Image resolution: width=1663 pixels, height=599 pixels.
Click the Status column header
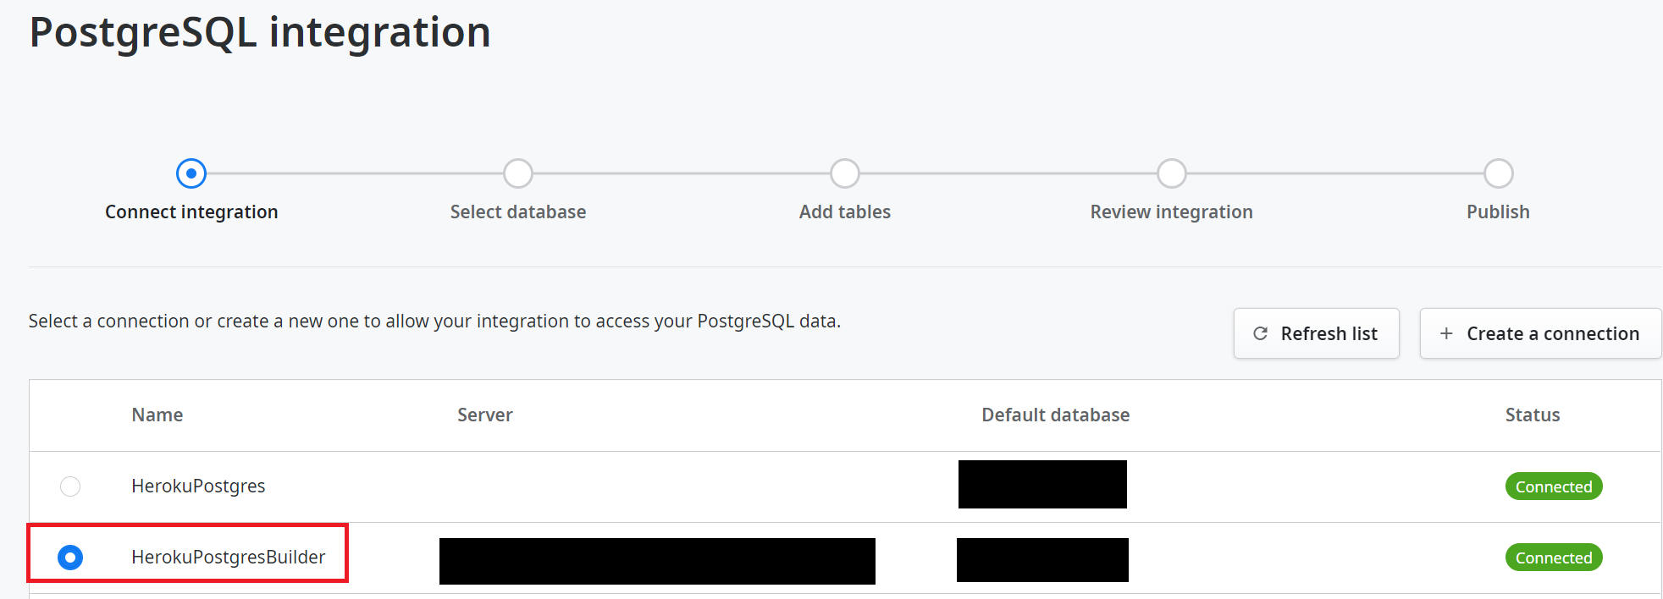[1533, 415]
